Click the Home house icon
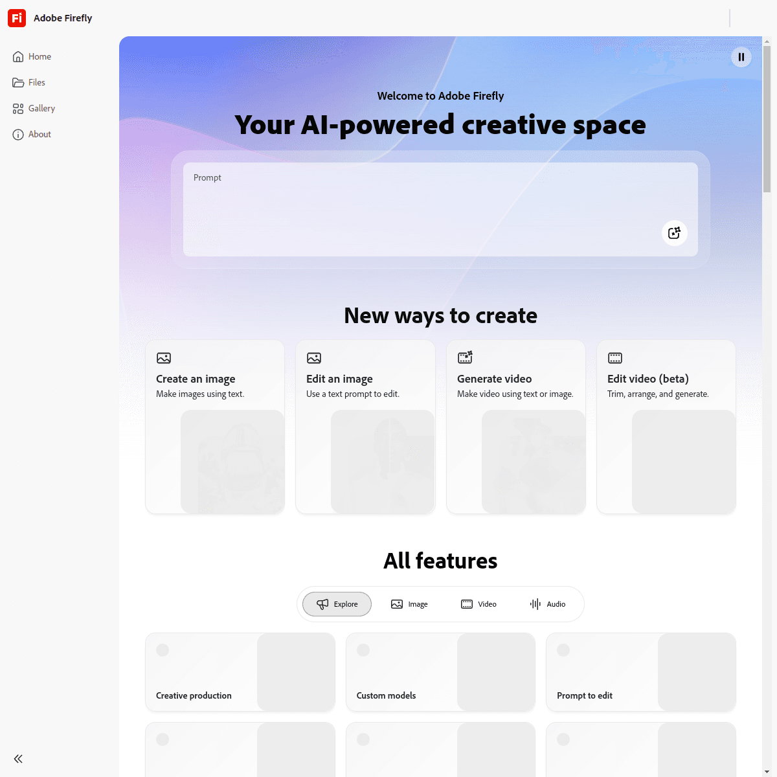This screenshot has width=777, height=777. [18, 56]
